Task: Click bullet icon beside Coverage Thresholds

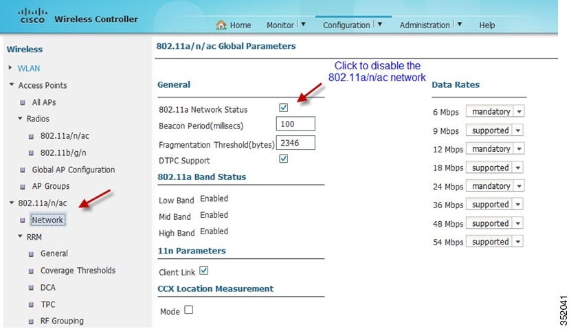Action: pyautogui.click(x=31, y=271)
